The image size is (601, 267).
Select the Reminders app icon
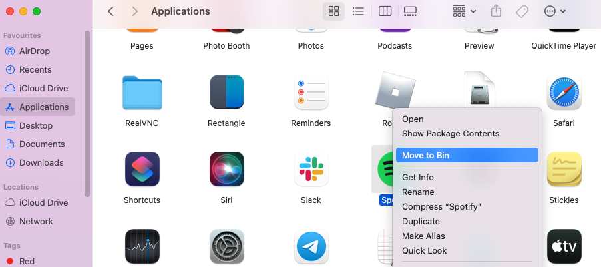311,92
